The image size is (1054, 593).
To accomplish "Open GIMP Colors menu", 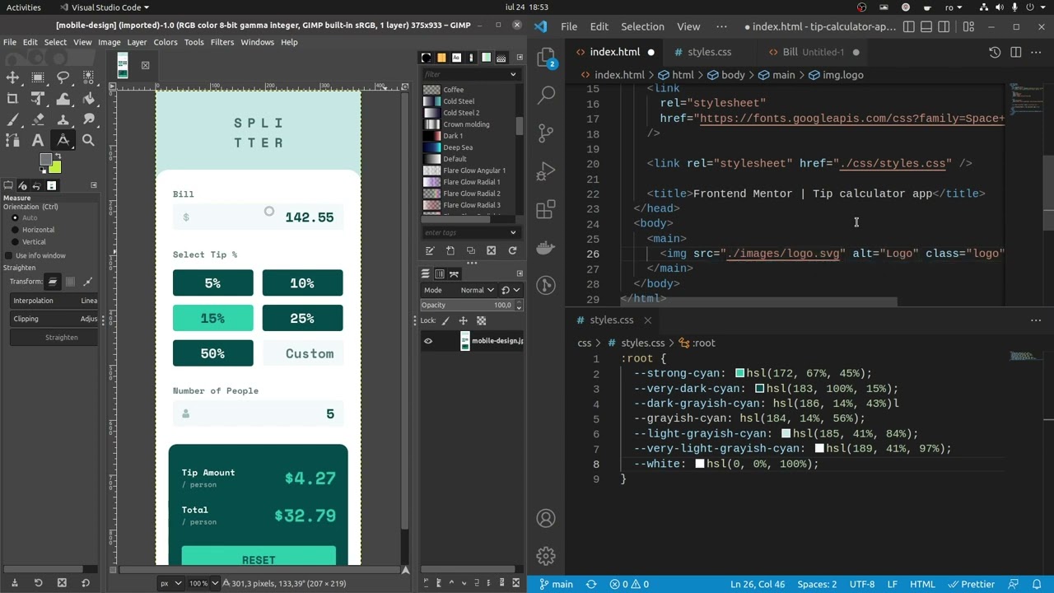I will click(x=165, y=42).
